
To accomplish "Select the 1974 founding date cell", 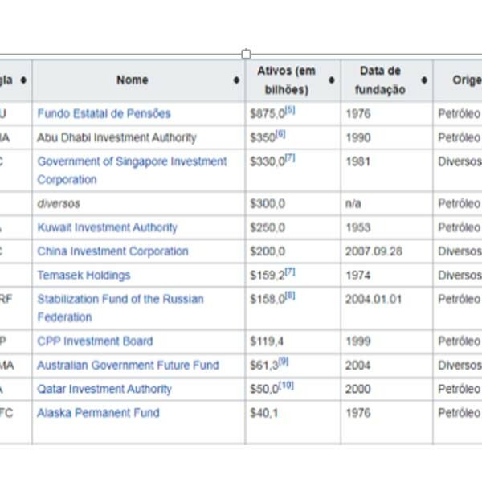I will [x=386, y=275].
